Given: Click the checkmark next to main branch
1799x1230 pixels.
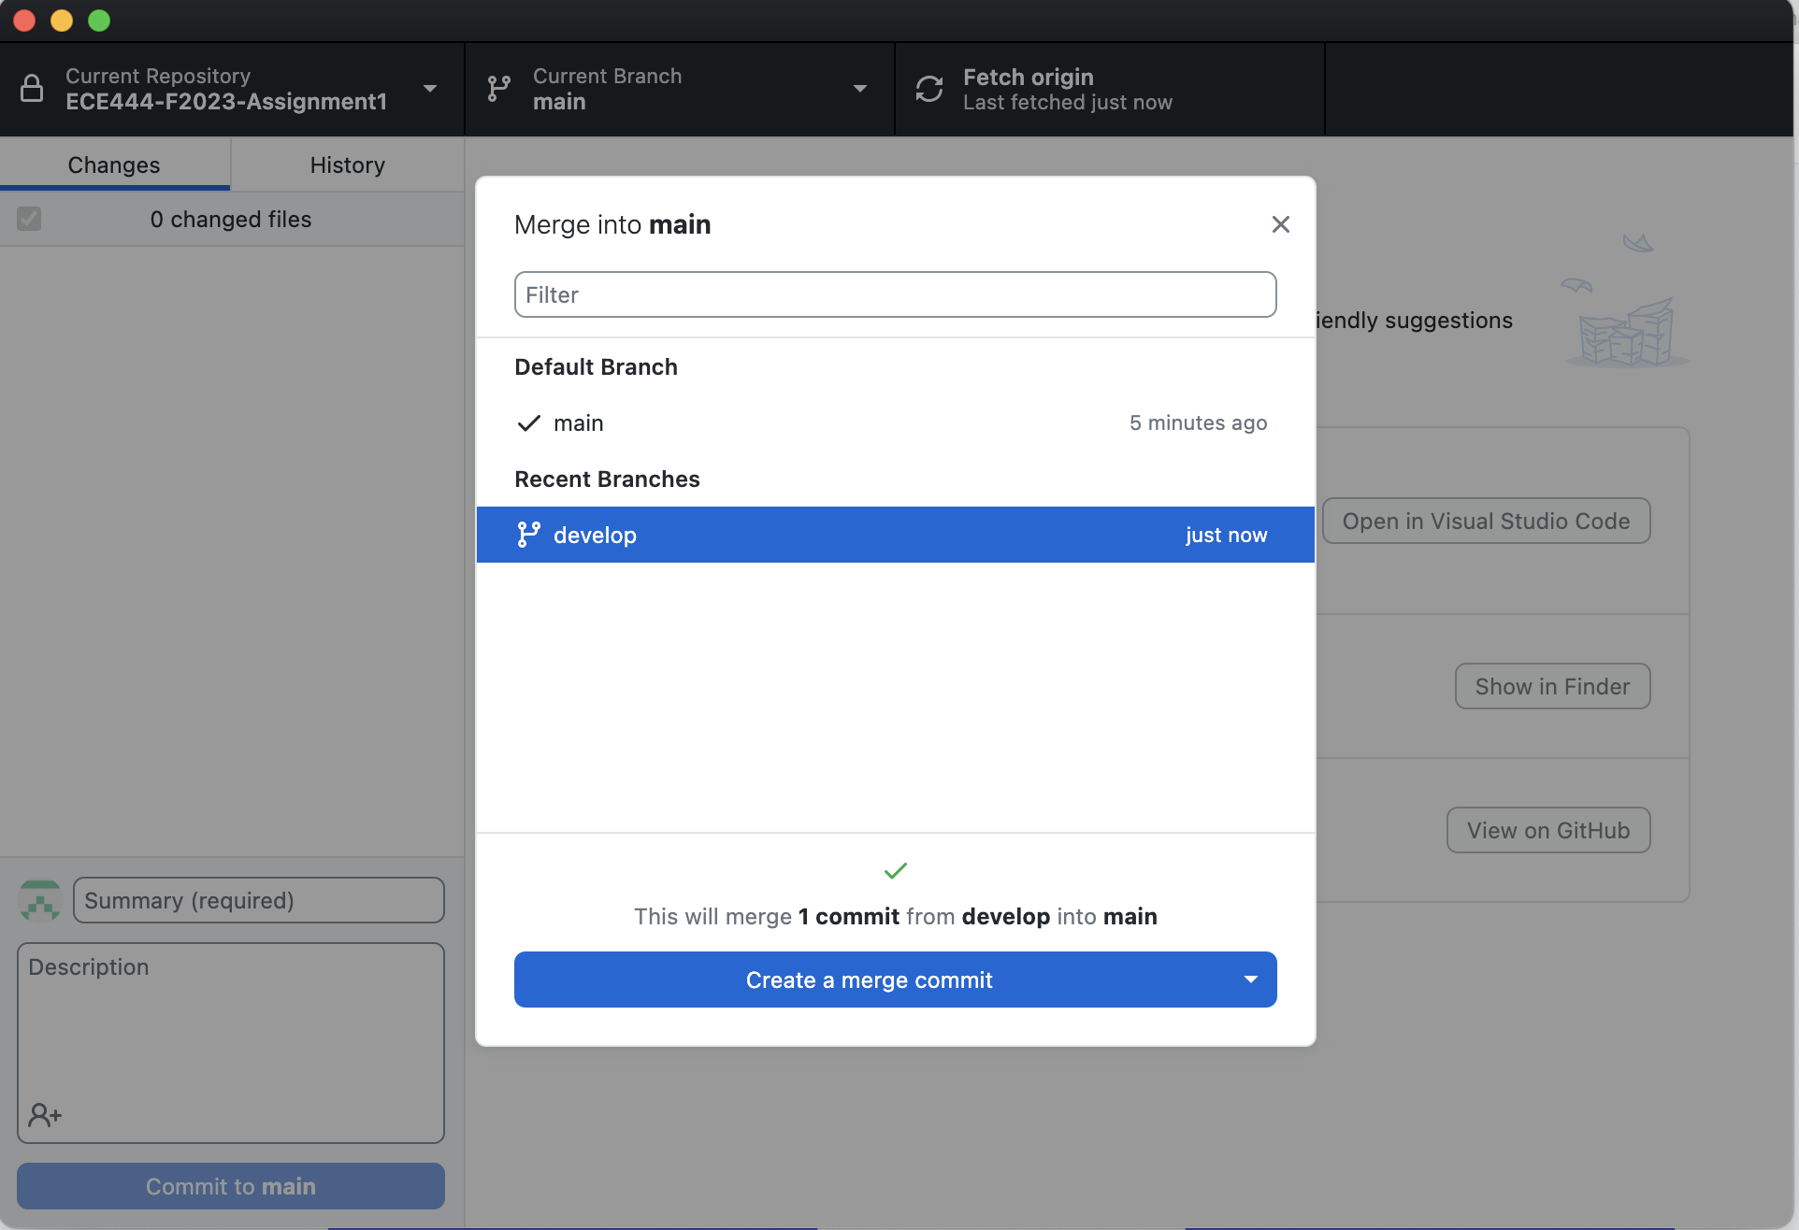Looking at the screenshot, I should (528, 423).
